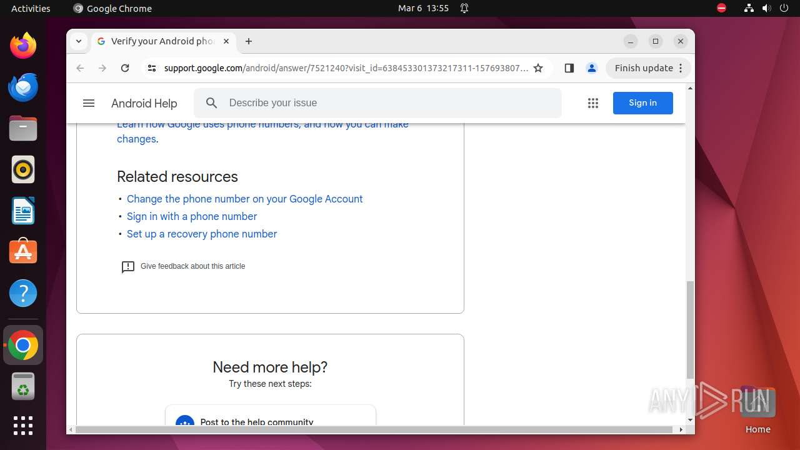Open the Trash from the dock
800x450 pixels.
tap(23, 386)
